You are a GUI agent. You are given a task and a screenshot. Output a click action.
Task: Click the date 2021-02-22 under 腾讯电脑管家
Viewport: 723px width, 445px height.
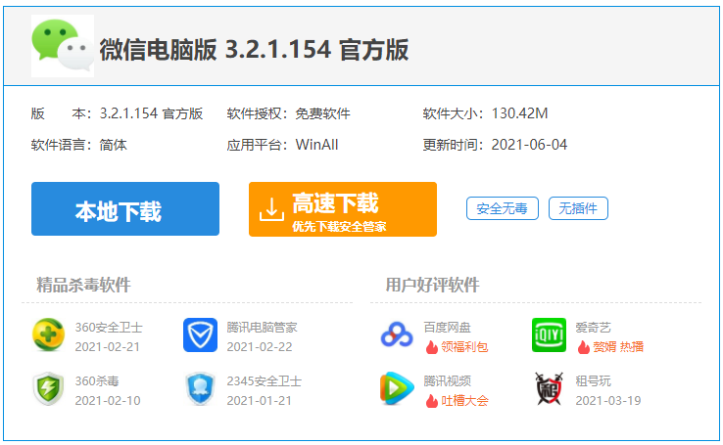pos(260,347)
